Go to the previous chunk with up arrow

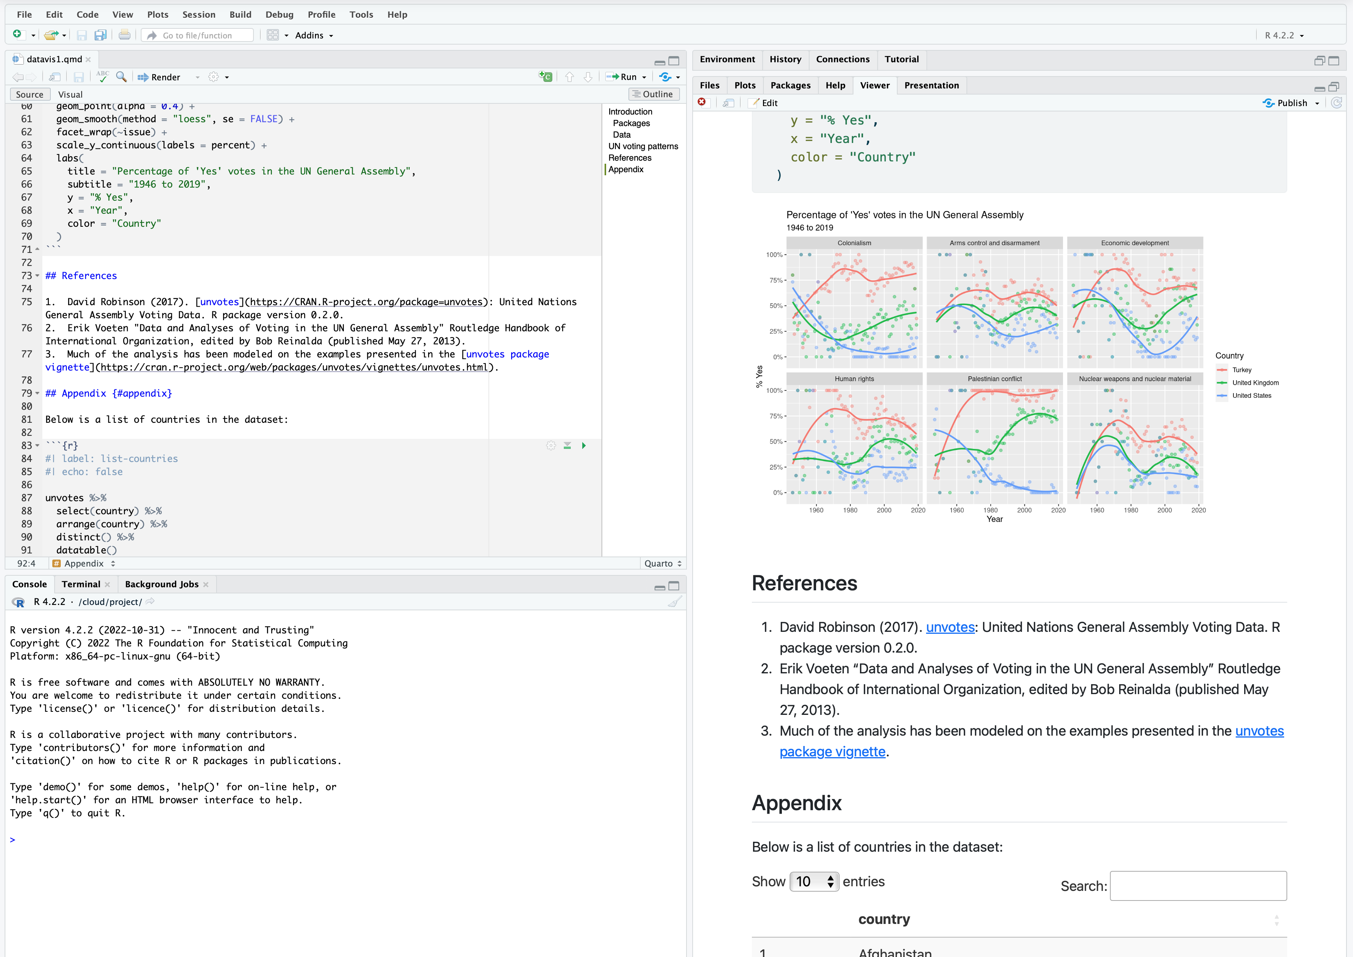tap(570, 77)
